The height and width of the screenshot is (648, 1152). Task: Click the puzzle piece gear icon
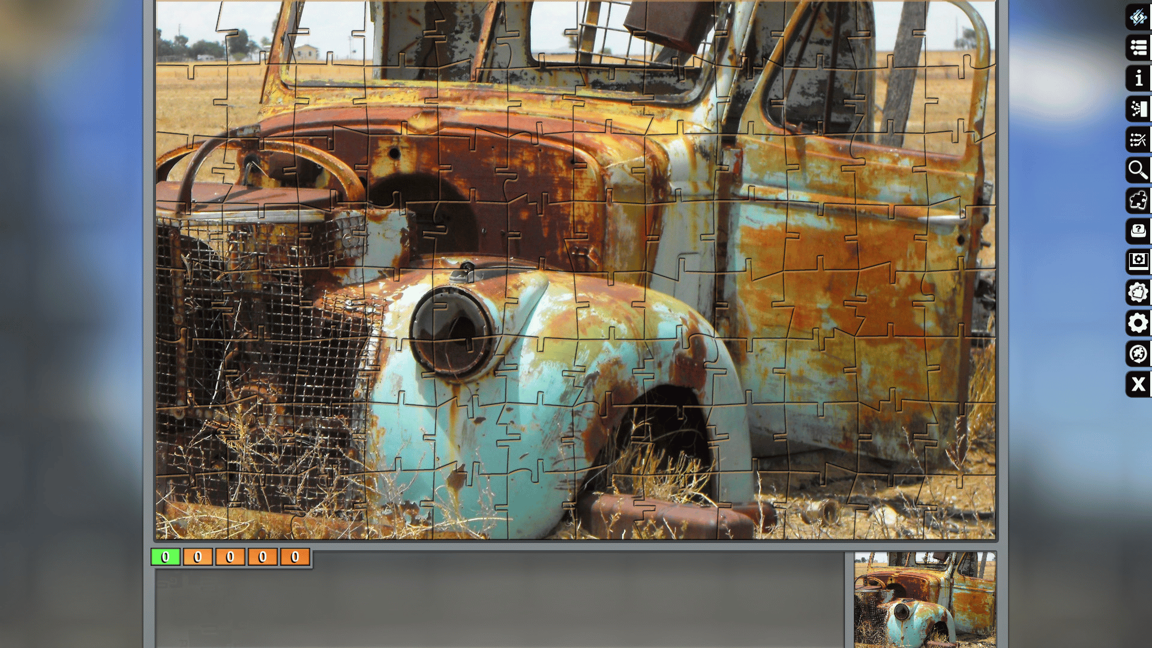(1138, 292)
